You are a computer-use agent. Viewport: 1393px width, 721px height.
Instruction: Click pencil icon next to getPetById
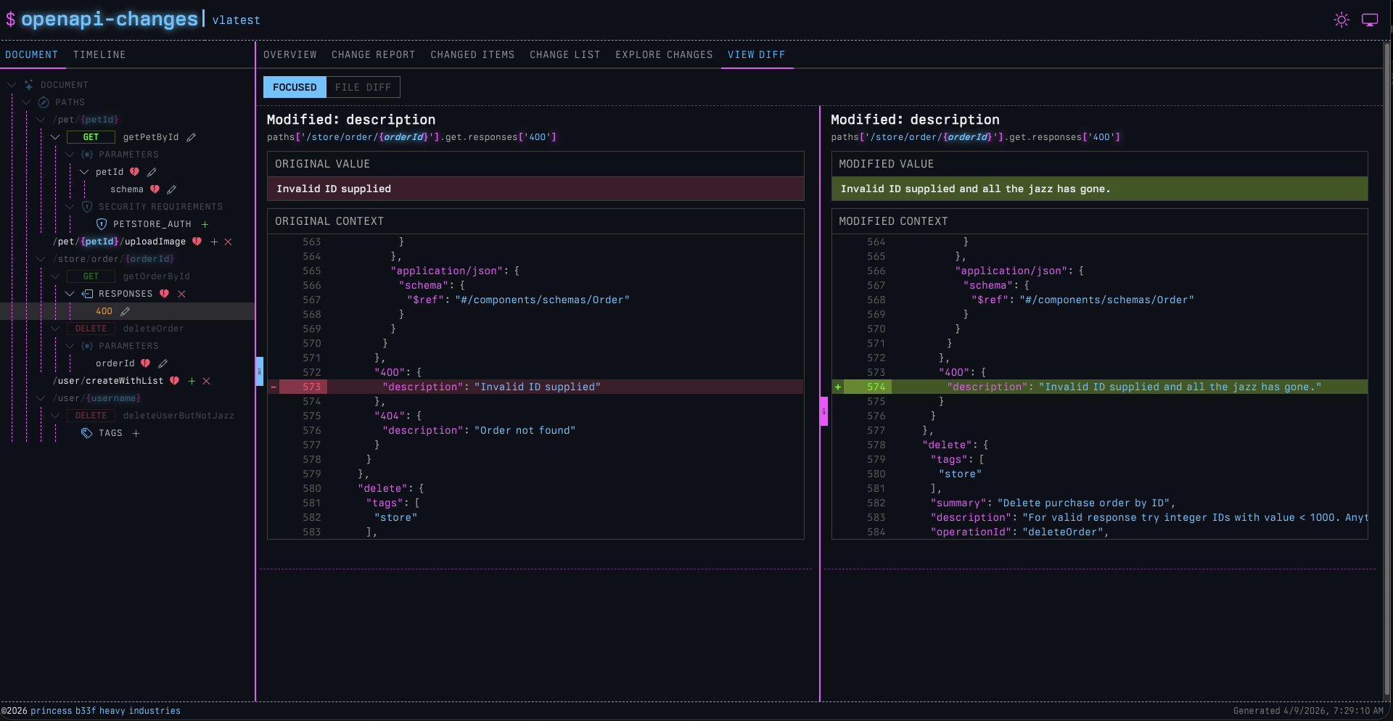[x=192, y=137]
